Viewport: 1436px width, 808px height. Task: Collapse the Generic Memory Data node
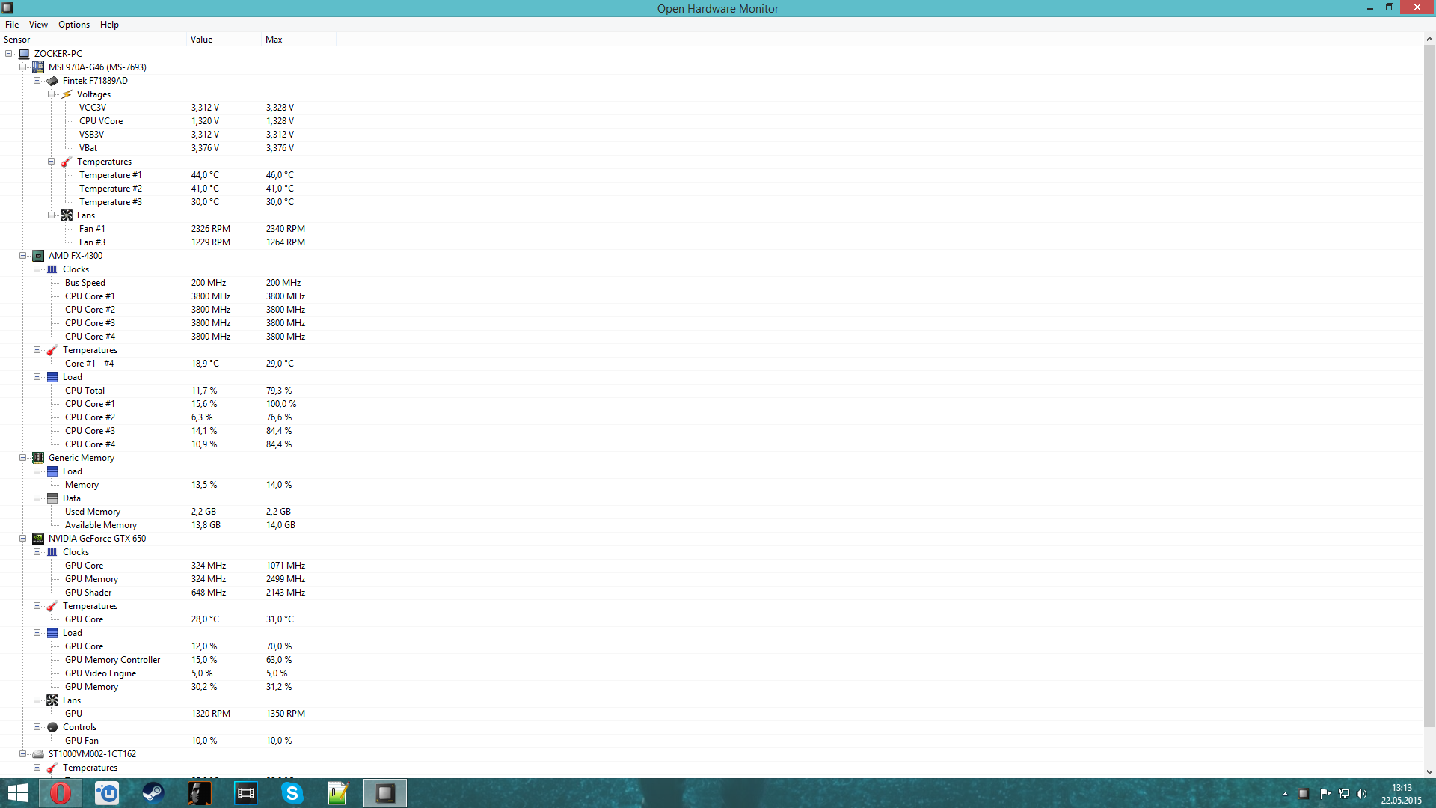tap(37, 498)
